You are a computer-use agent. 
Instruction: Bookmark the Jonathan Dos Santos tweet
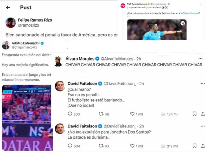(x=195, y=146)
